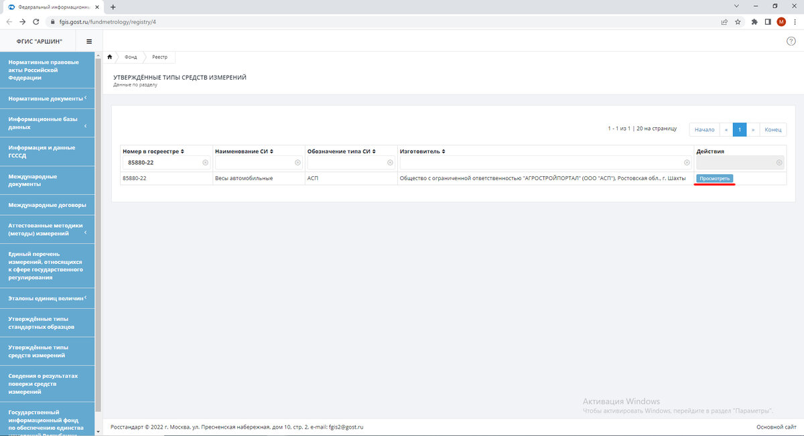Go to Конец pagination button

tap(773, 129)
